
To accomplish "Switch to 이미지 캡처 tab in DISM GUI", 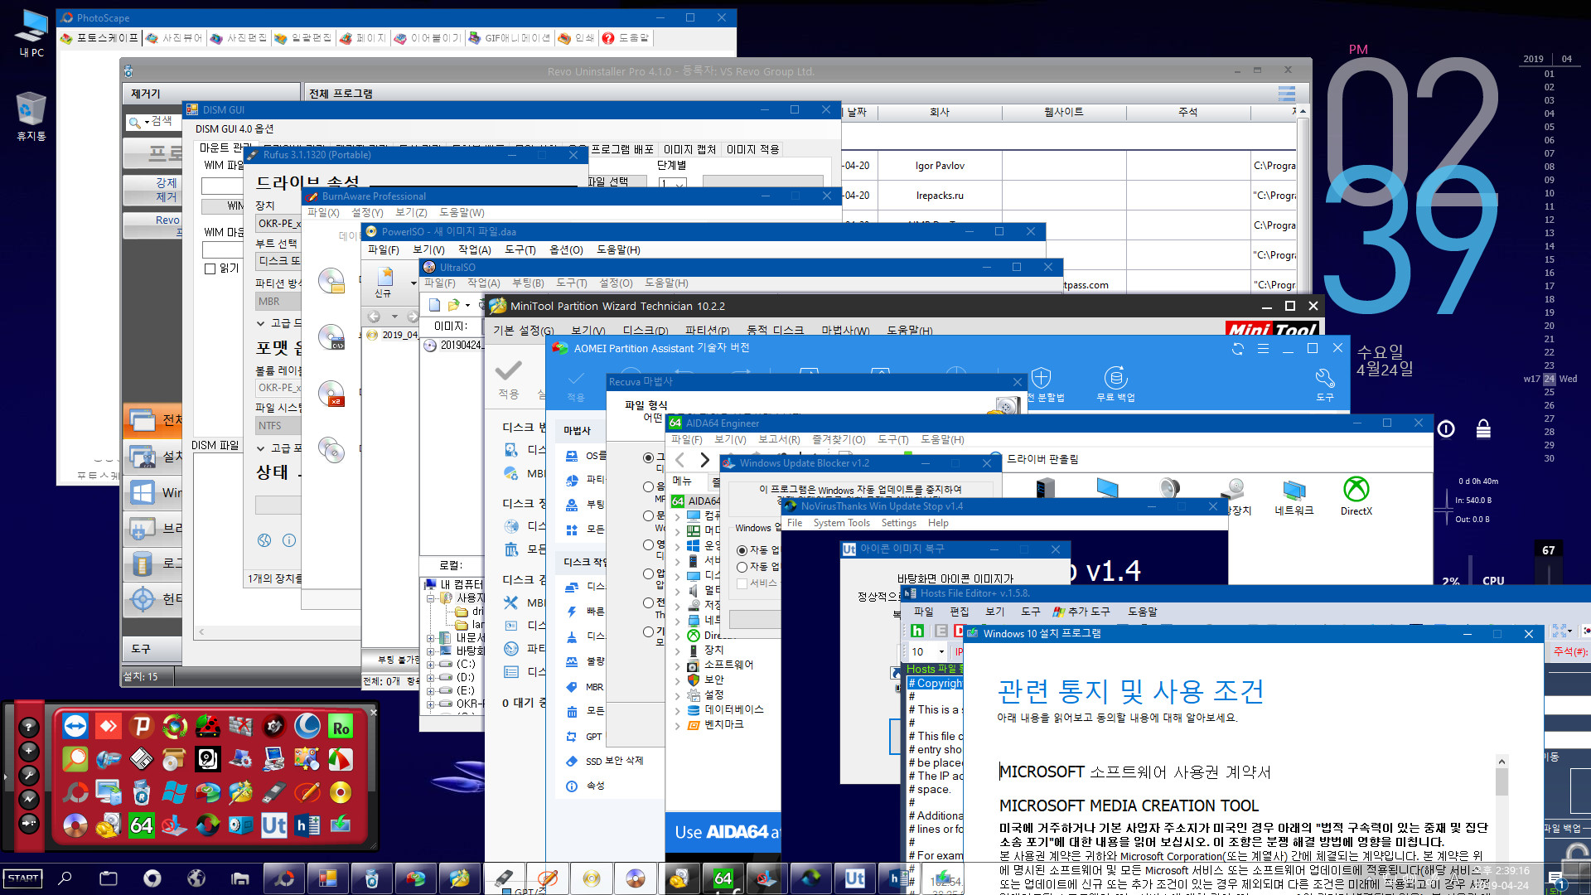I will pyautogui.click(x=689, y=149).
